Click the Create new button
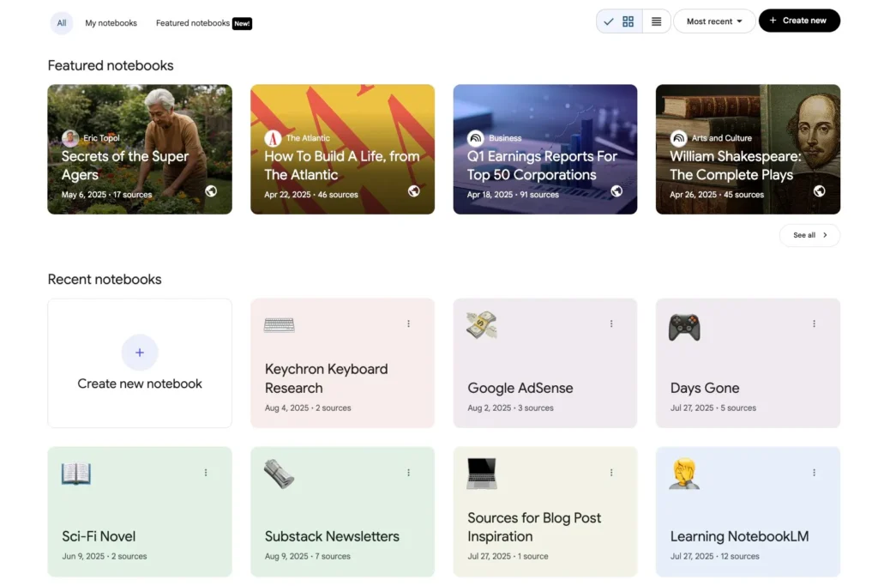The width and height of the screenshot is (878, 586). pos(799,21)
